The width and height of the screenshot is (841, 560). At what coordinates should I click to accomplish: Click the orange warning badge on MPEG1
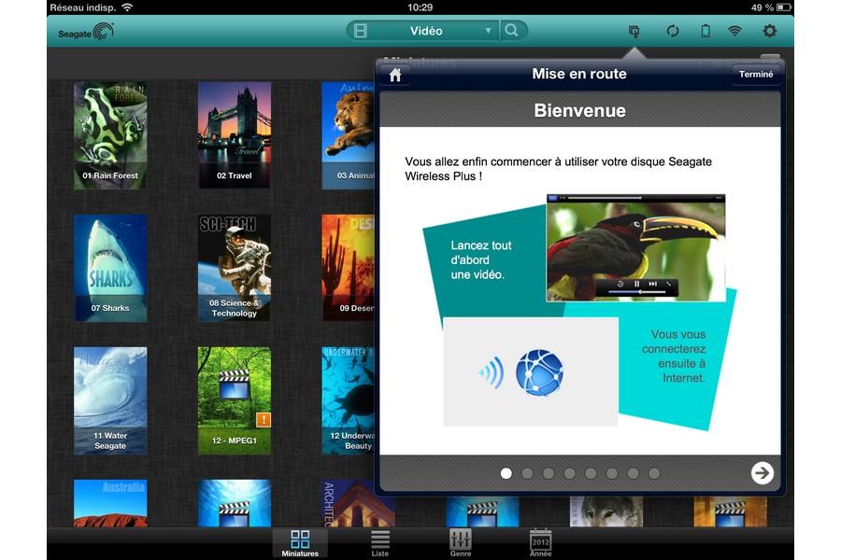tap(264, 420)
